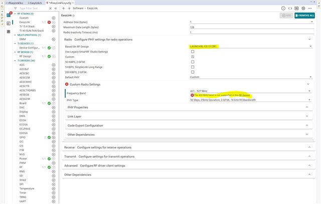
Task: Add an ADC driver instance
Action: pos(54,65)
